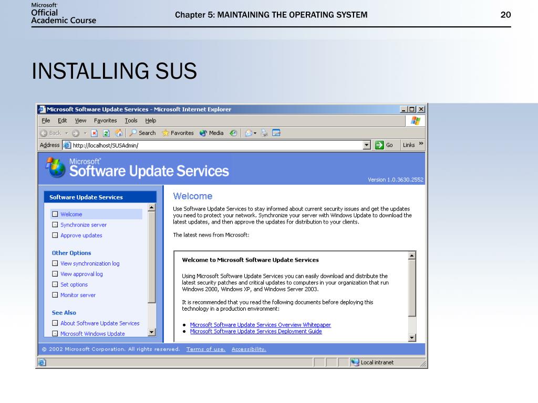Click the page icon in the Address bar
Image resolution: width=538 pixels, height=403 pixels.
(x=67, y=145)
